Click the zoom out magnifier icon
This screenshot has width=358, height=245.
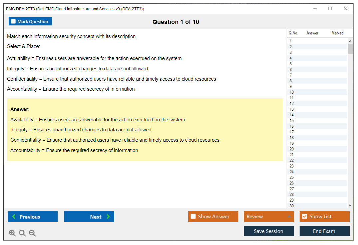tap(32, 233)
